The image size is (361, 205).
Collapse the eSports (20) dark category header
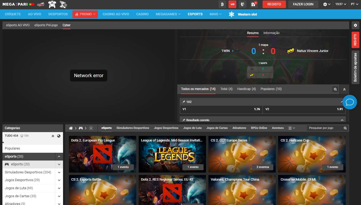[x=59, y=156]
